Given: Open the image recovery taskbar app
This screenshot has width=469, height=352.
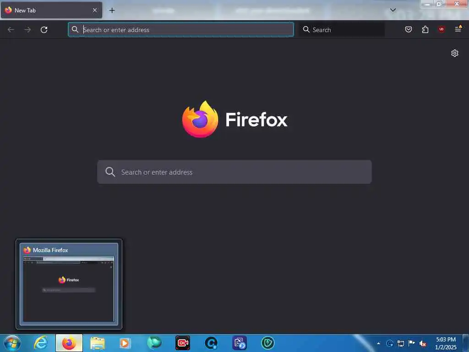Looking at the screenshot, I should pyautogui.click(x=240, y=343).
